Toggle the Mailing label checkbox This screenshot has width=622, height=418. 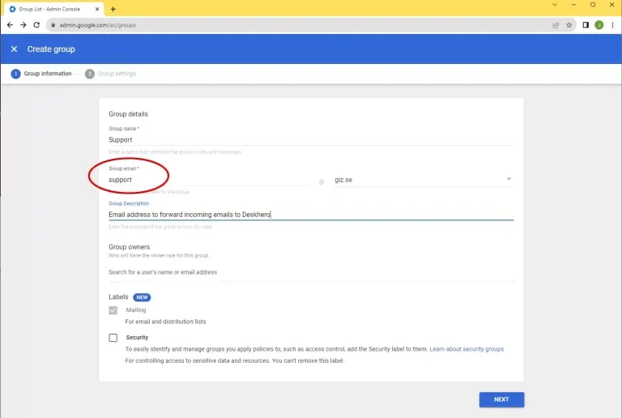[113, 310]
